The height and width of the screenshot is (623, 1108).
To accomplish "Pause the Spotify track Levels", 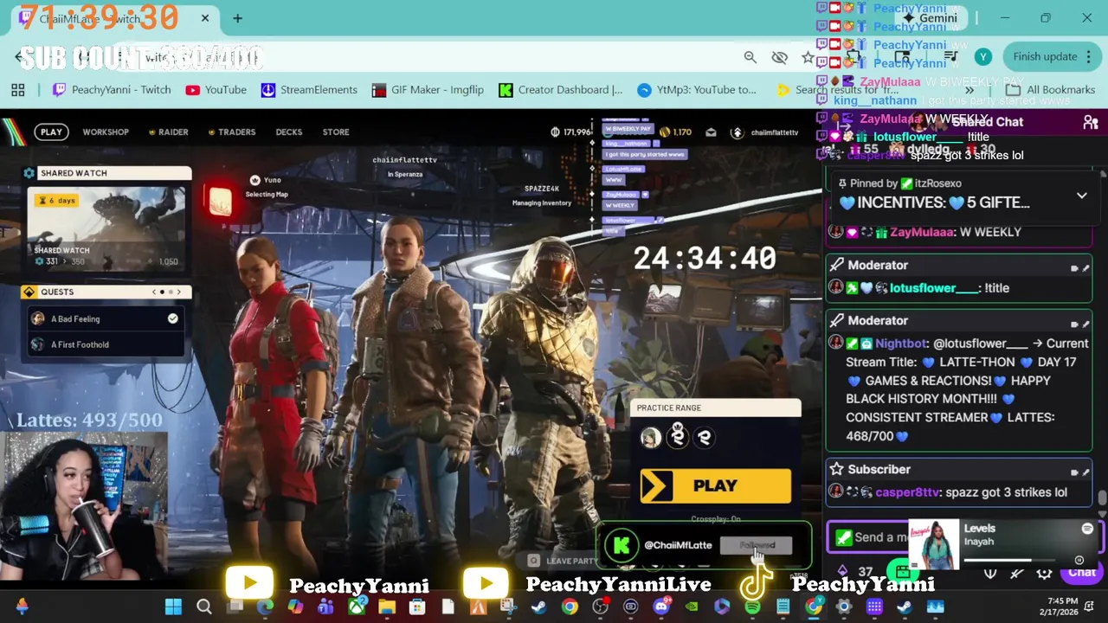I will (1079, 561).
